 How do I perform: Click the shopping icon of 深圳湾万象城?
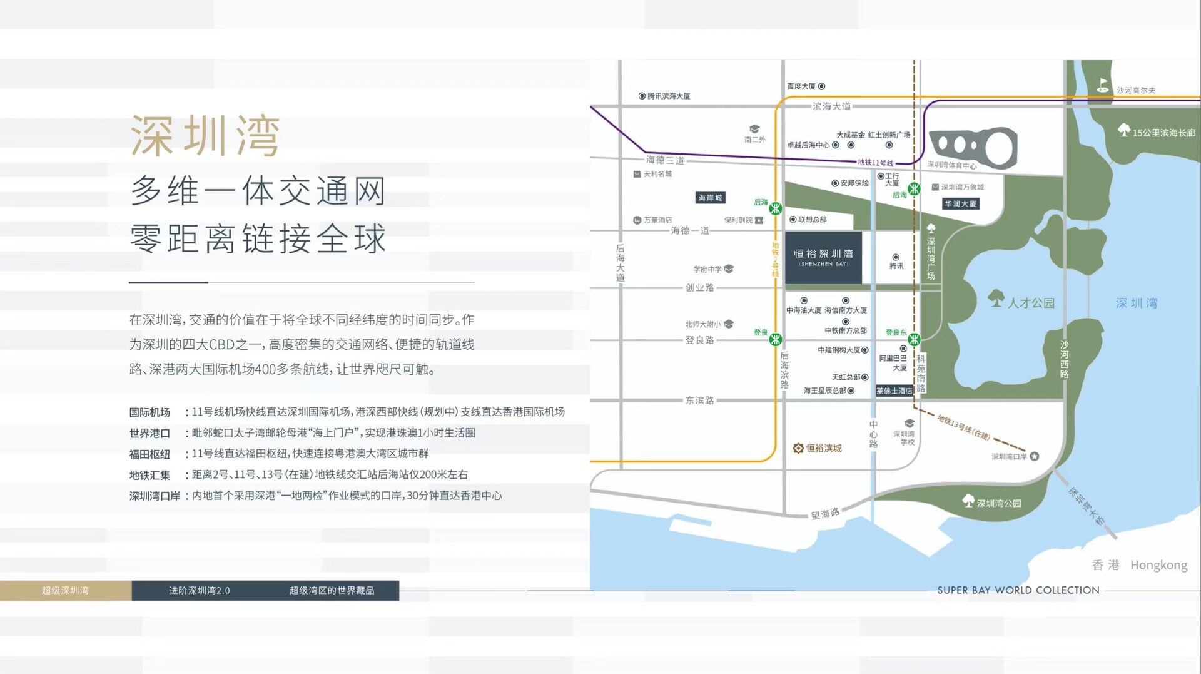click(x=935, y=187)
